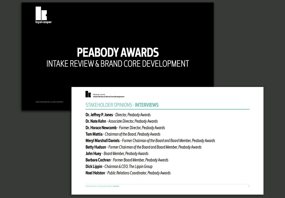
Task: Click the 'Dr. Horace Newcomb' line
Action: click(125, 128)
